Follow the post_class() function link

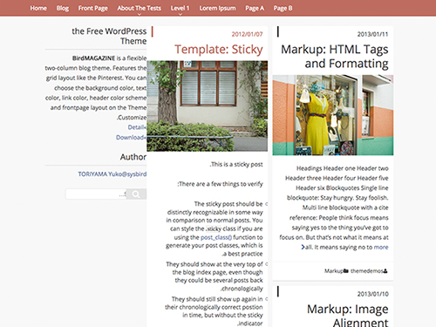click(216, 237)
